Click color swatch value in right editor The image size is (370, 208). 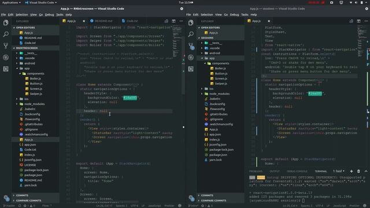click(315, 94)
